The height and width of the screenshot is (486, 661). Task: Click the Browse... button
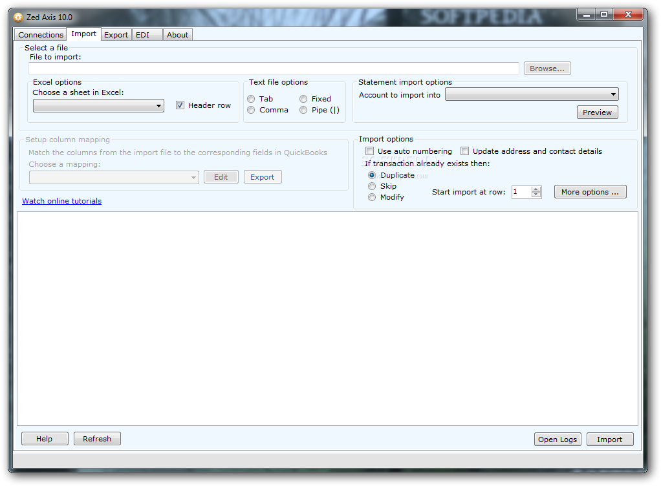click(x=547, y=69)
